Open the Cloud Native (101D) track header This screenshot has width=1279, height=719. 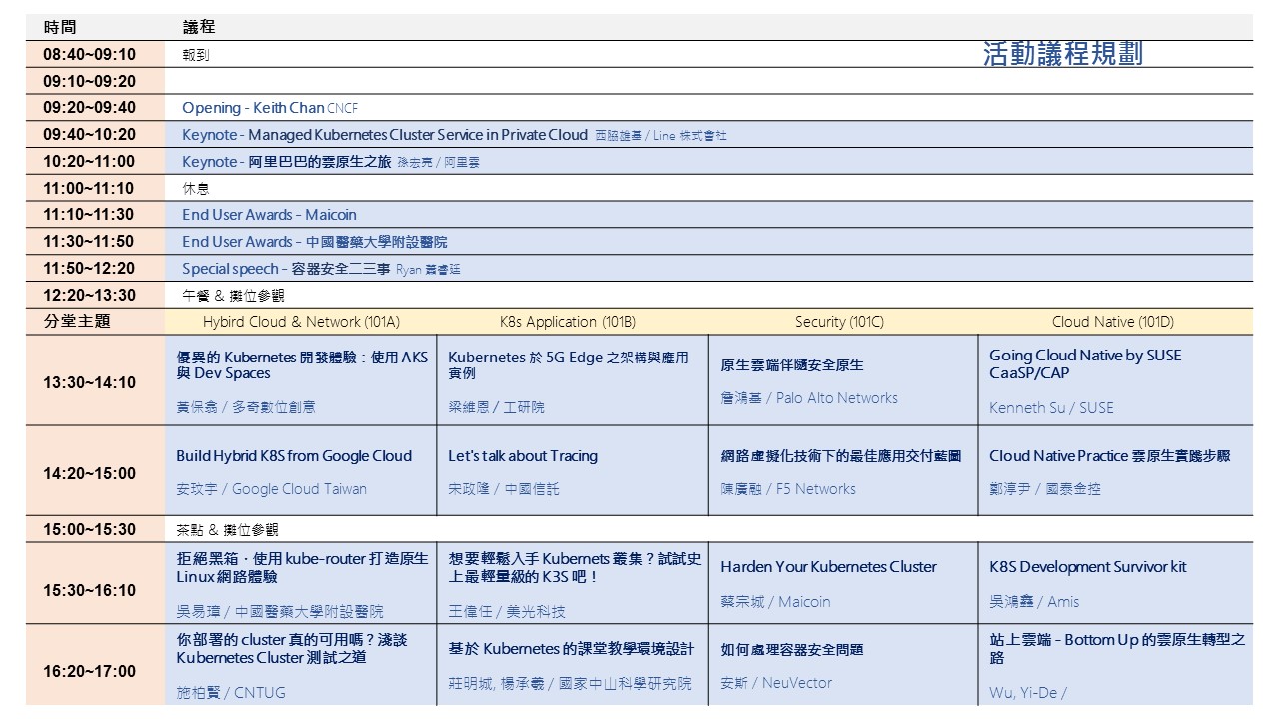[1112, 322]
